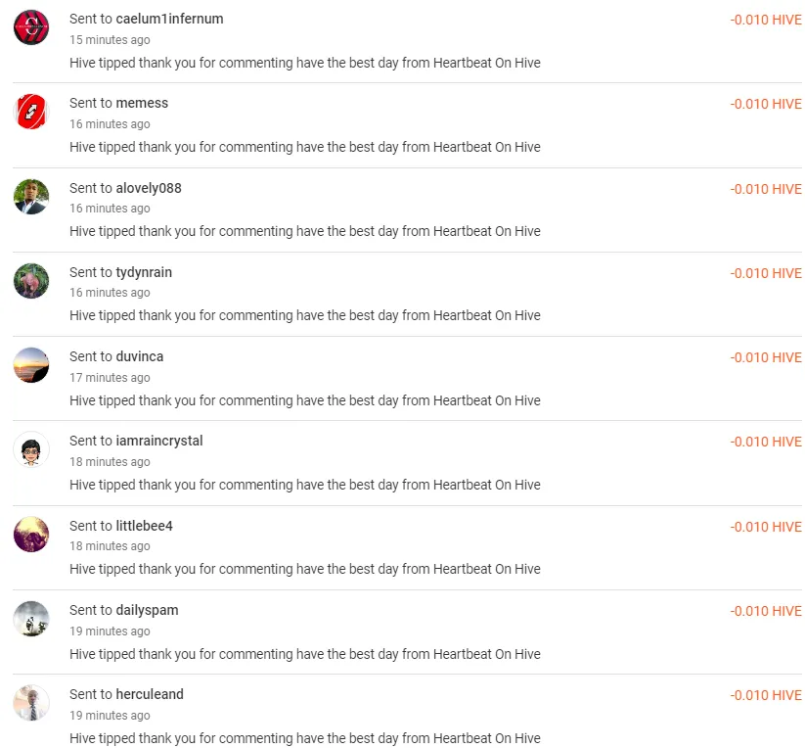The height and width of the screenshot is (748, 805).
Task: Click the memess red avatar icon
Action: click(x=31, y=112)
